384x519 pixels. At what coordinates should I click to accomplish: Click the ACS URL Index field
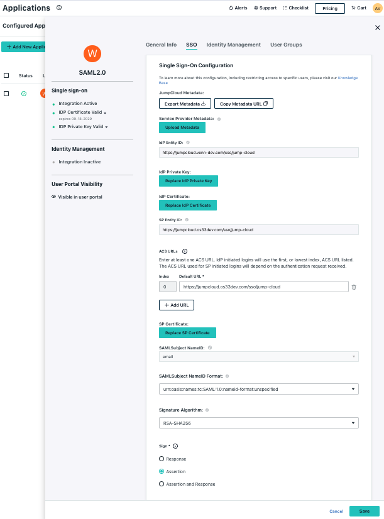(168, 287)
